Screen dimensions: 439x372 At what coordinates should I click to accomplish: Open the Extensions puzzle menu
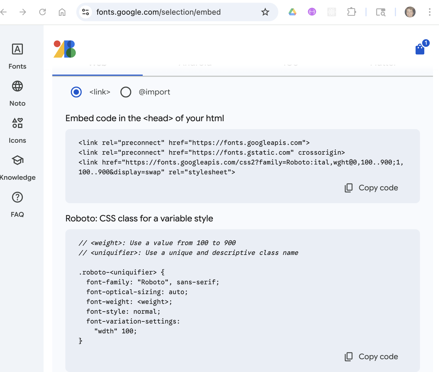[x=352, y=12]
